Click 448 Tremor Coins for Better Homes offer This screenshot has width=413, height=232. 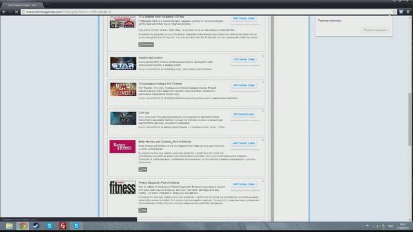tap(244, 143)
